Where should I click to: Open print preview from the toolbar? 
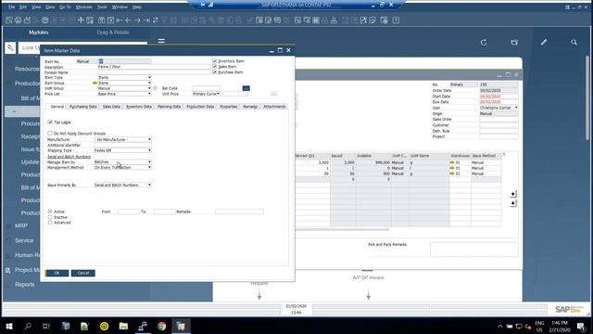coord(9,20)
